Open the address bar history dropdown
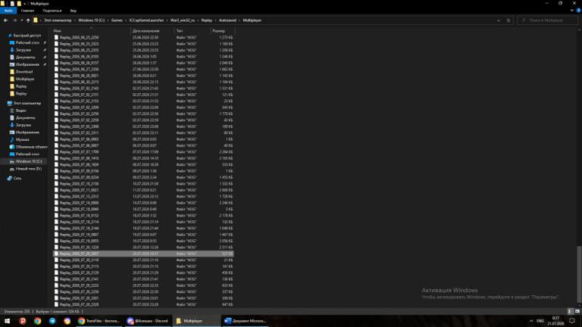This screenshot has width=582, height=327. coord(499,20)
